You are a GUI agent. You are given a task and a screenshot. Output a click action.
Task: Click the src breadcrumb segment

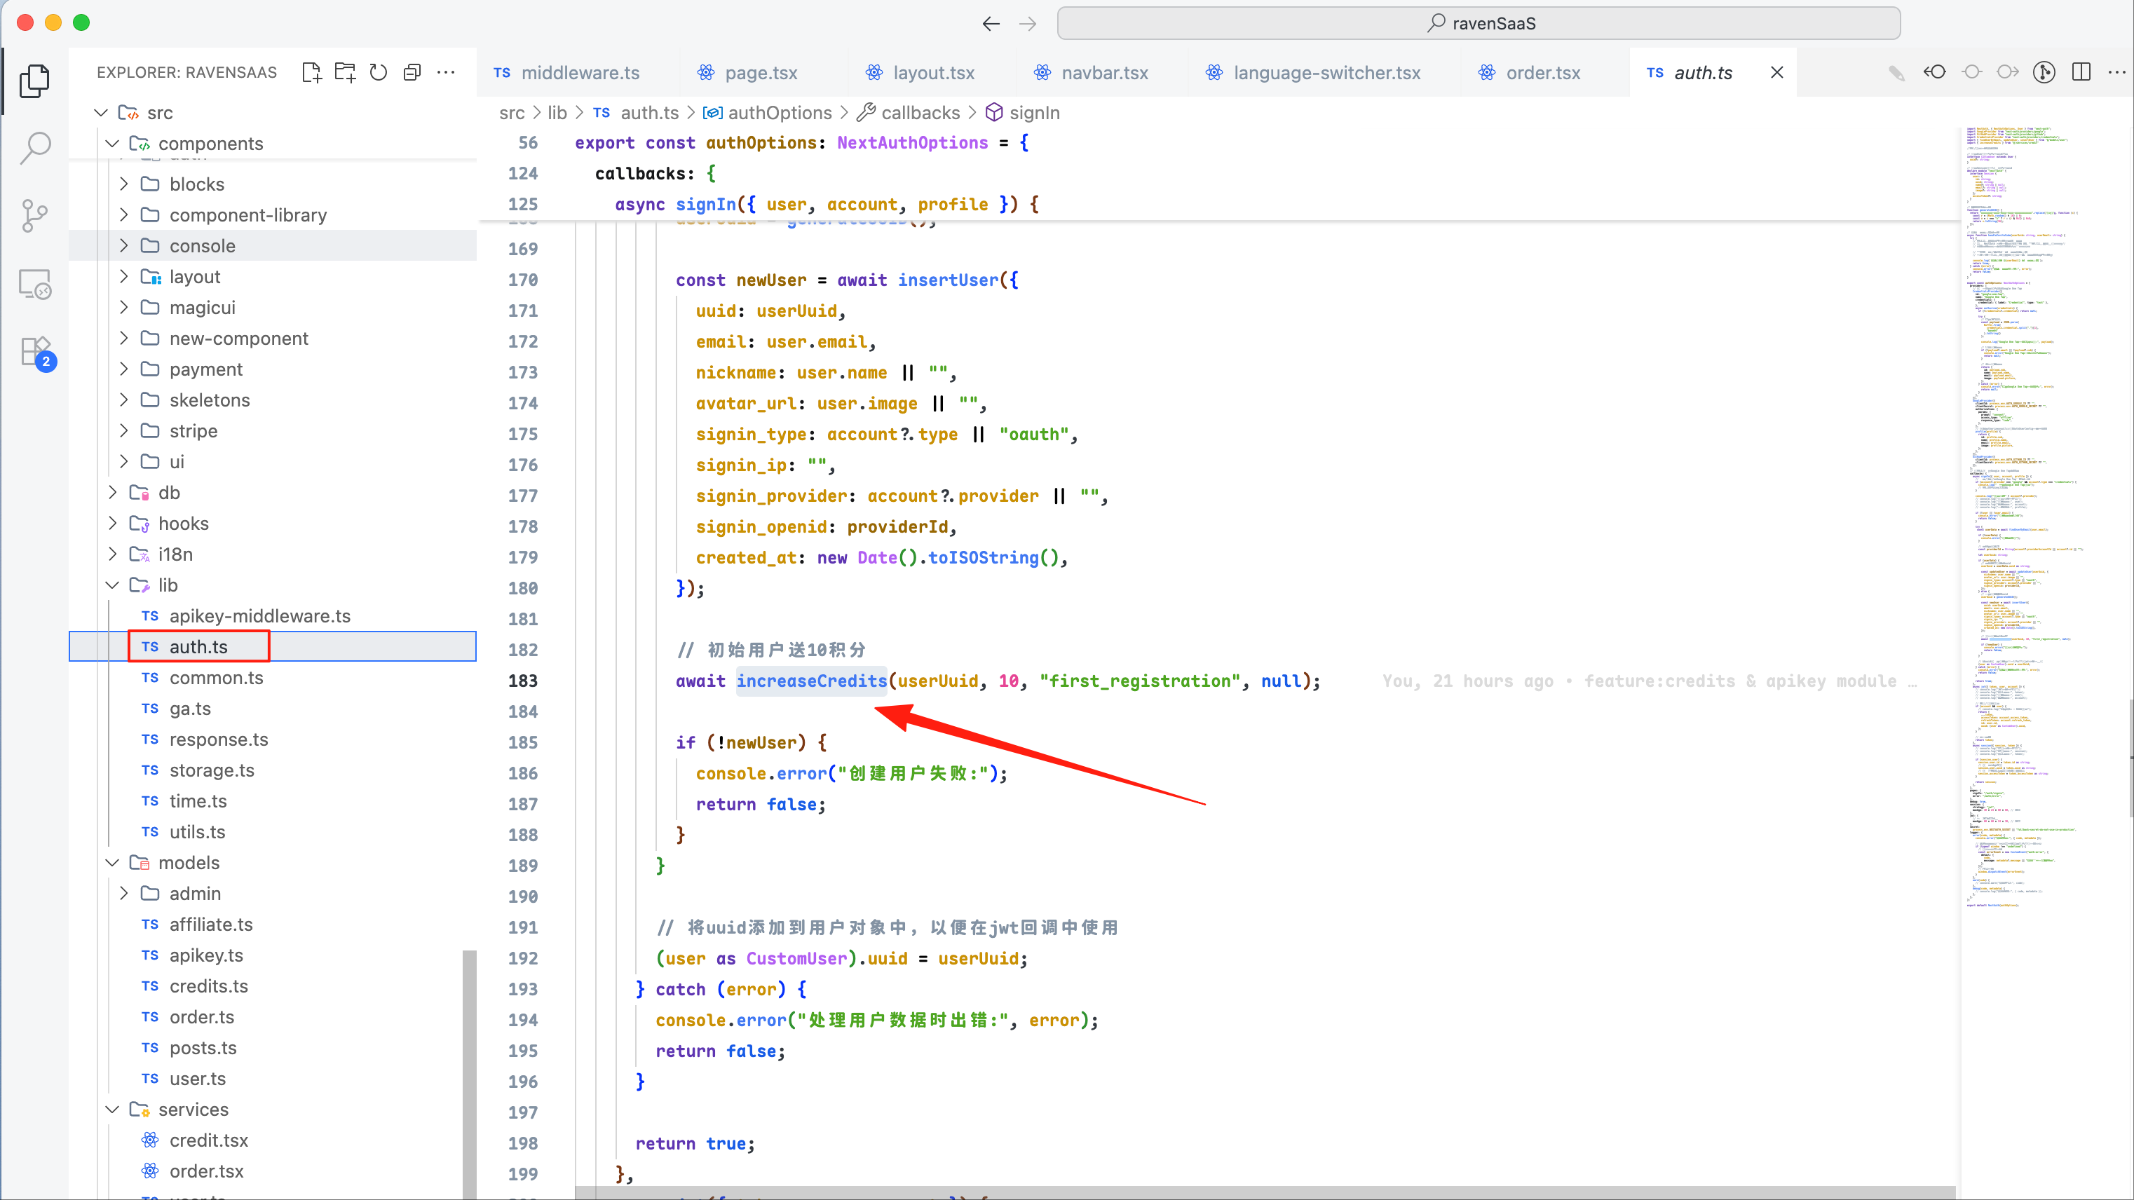512,113
